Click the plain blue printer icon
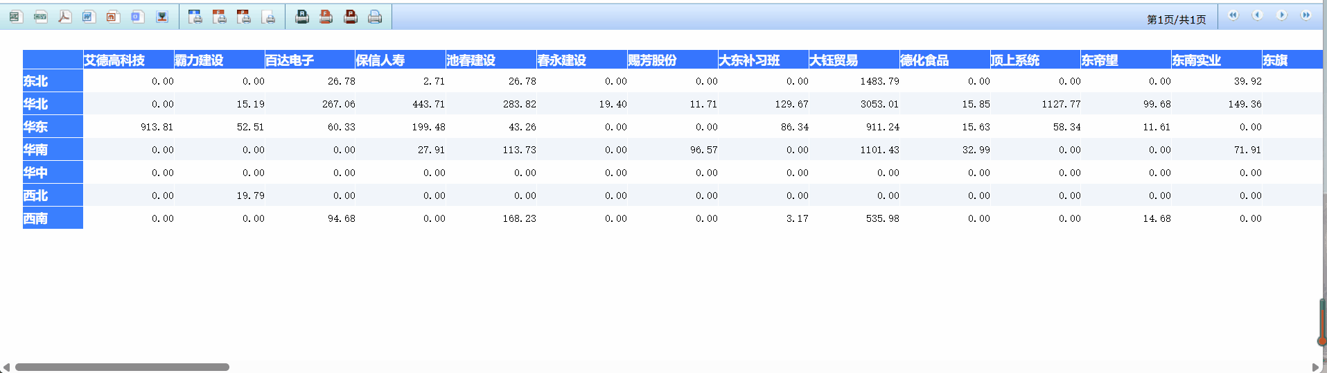The height and width of the screenshot is (373, 1327). click(375, 17)
